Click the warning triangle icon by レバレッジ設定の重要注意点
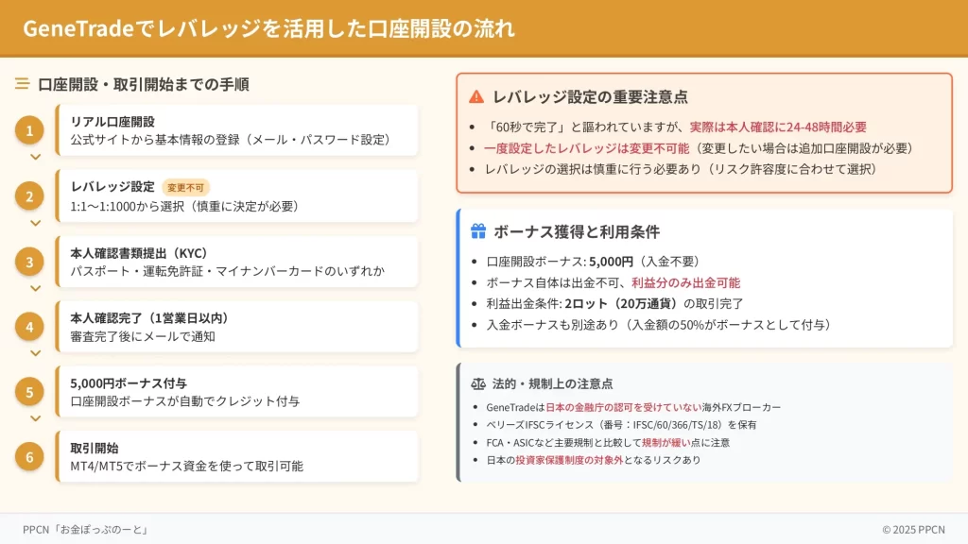968x544 pixels. click(476, 97)
